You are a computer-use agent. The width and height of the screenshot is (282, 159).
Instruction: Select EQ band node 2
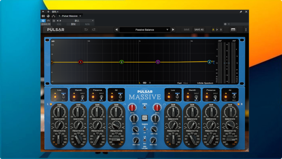121,62
